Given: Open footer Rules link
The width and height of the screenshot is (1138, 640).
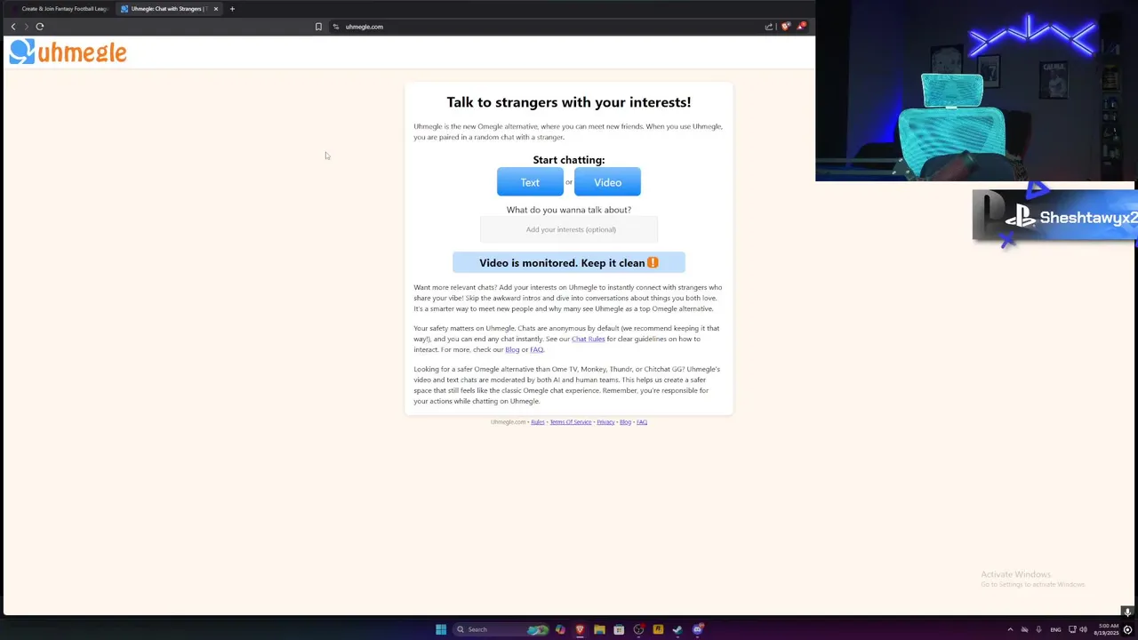Looking at the screenshot, I should coord(538,422).
